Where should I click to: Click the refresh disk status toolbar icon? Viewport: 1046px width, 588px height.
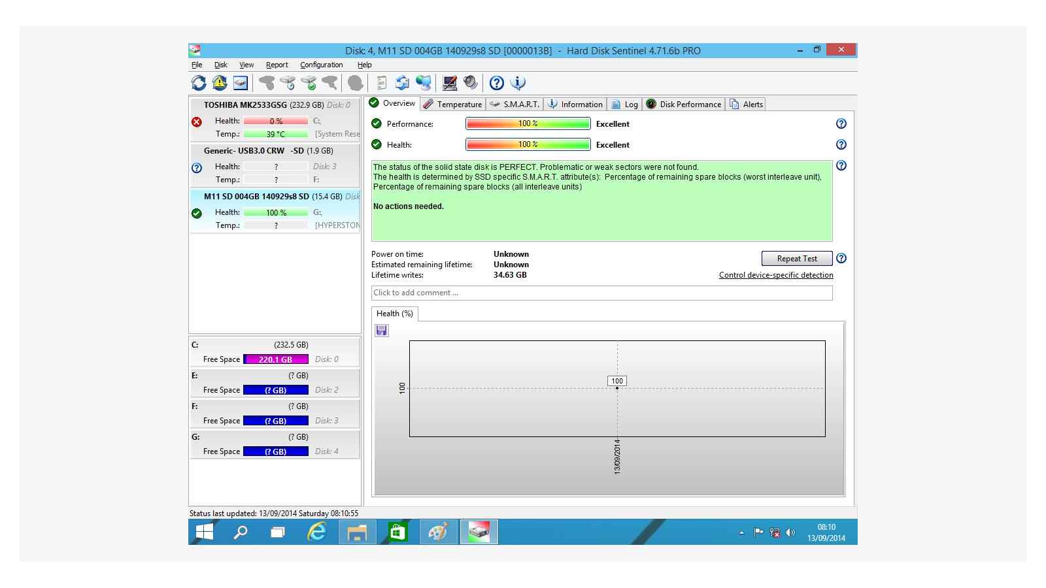pos(199,83)
